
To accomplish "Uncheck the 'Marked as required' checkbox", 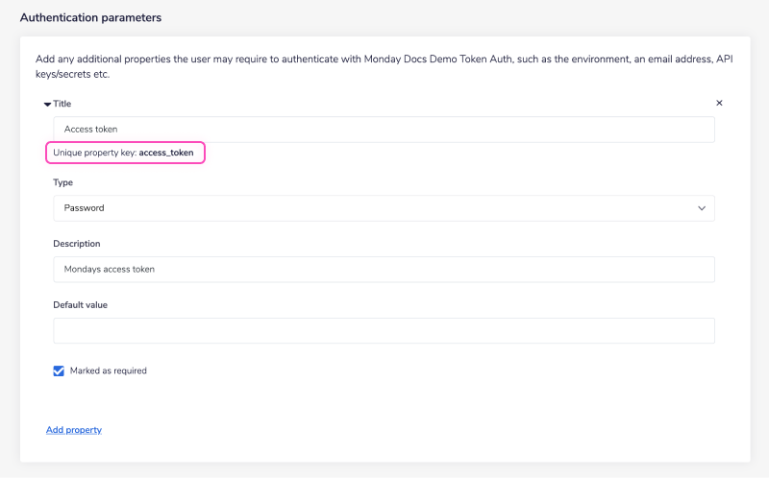I will 59,370.
